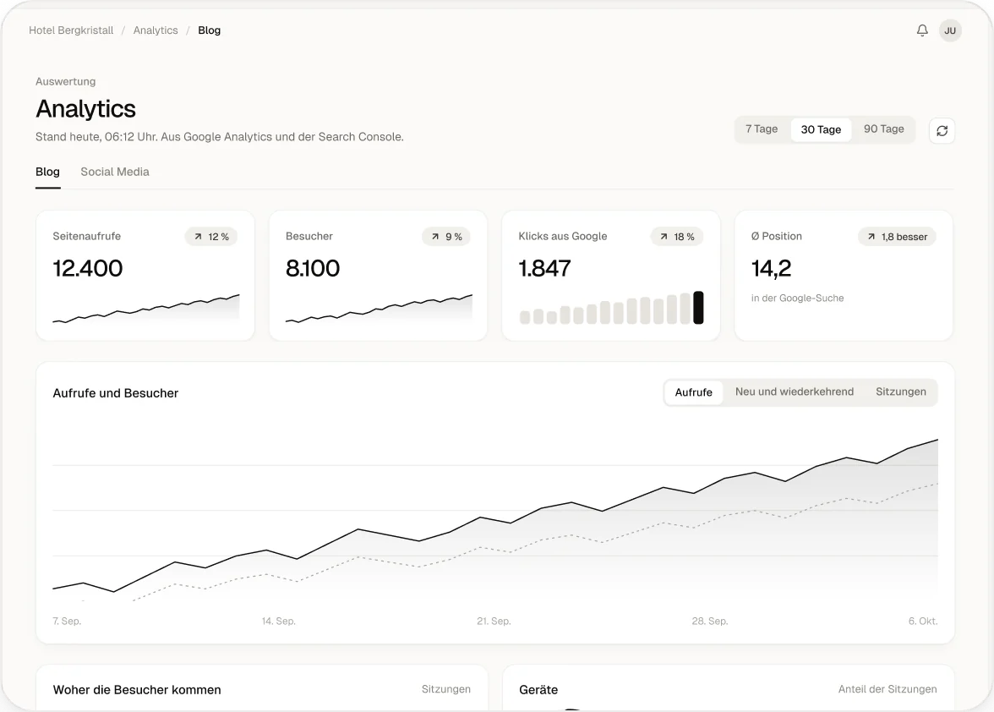Click the 7. Sep. axis label
This screenshot has height=712, width=994.
(x=67, y=622)
